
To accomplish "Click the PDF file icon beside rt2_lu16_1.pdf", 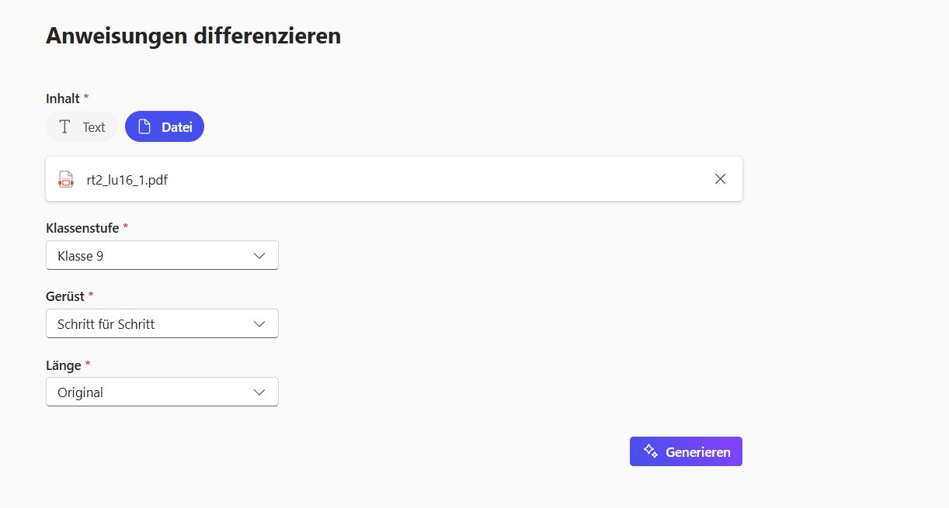I will (66, 179).
